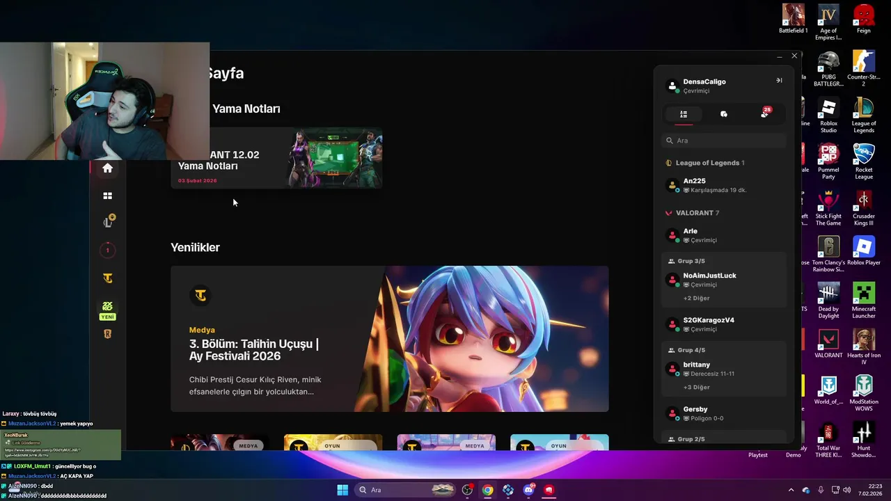891x501 pixels.
Task: Open Minecraft Launcher desktop shortcut
Action: pos(864,301)
